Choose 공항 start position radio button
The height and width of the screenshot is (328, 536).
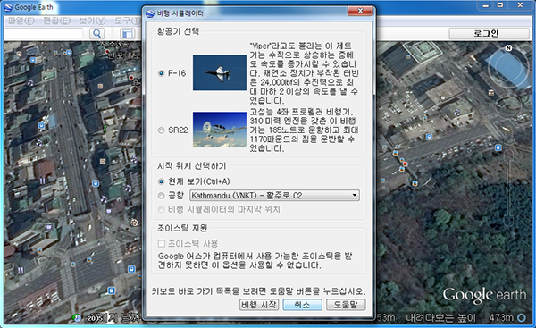pyautogui.click(x=162, y=196)
